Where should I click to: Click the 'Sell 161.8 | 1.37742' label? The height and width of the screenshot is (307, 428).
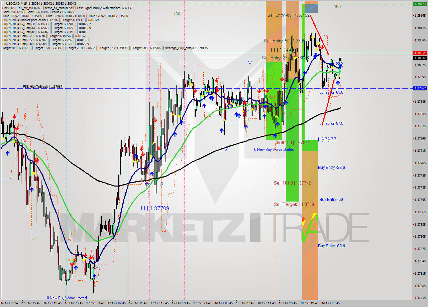click(292, 183)
